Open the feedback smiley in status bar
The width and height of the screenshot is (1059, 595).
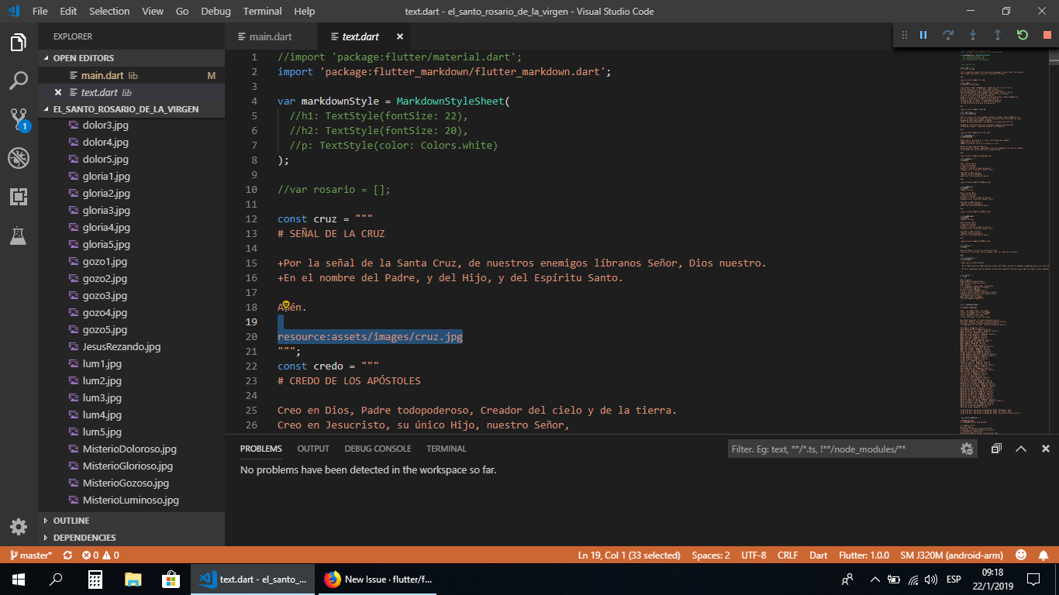tap(1021, 555)
